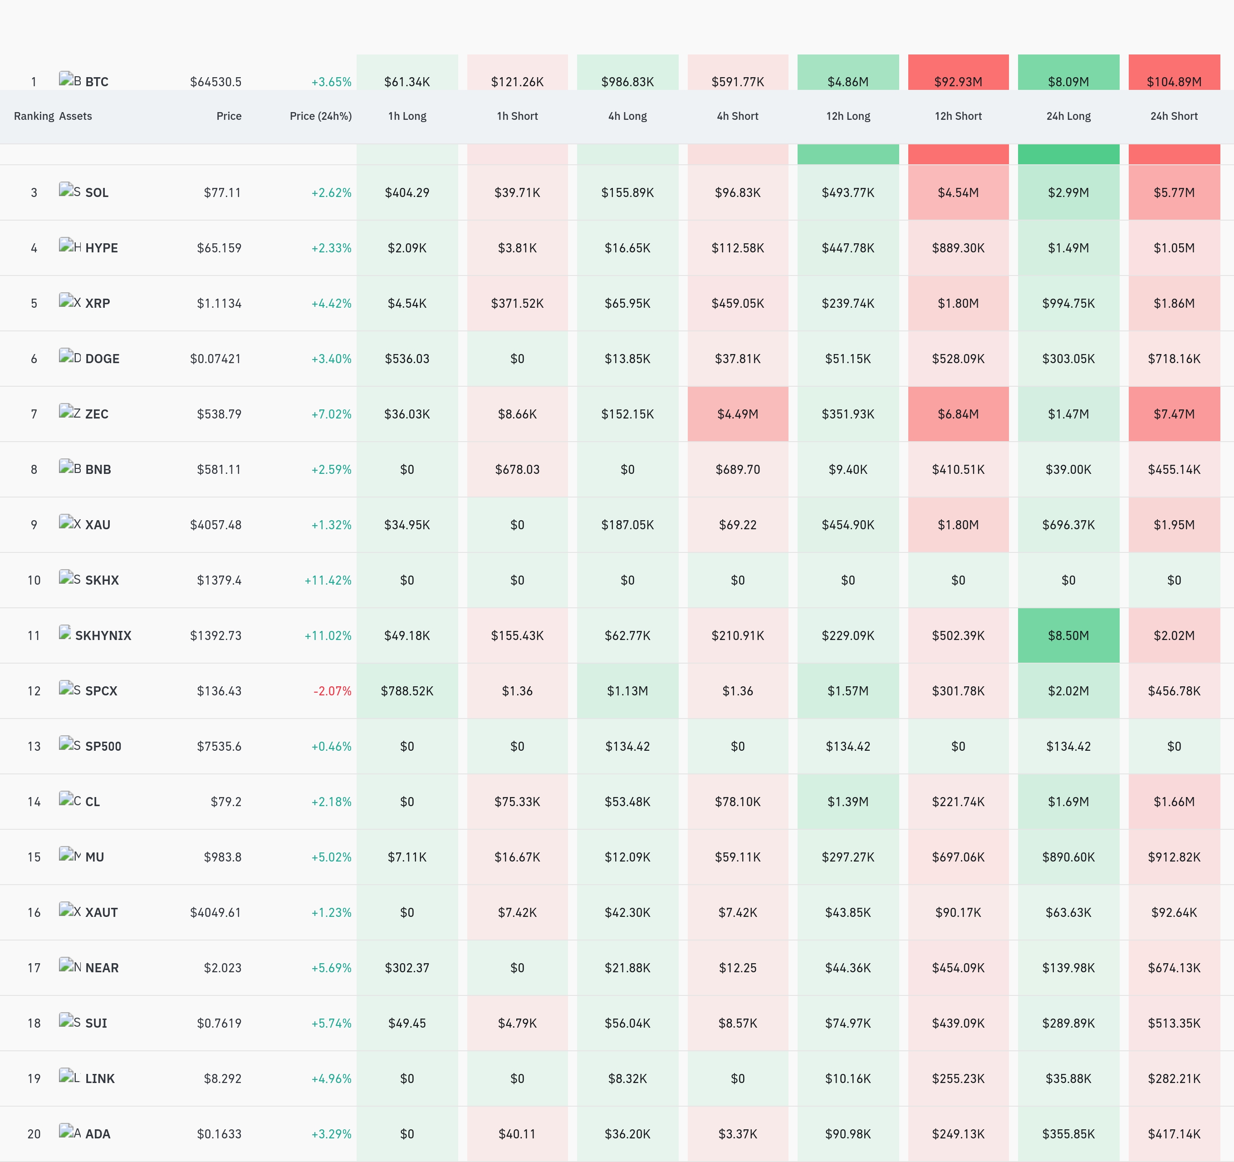The image size is (1234, 1162).
Task: Click the LINK coin icon
Action: pos(69,1076)
